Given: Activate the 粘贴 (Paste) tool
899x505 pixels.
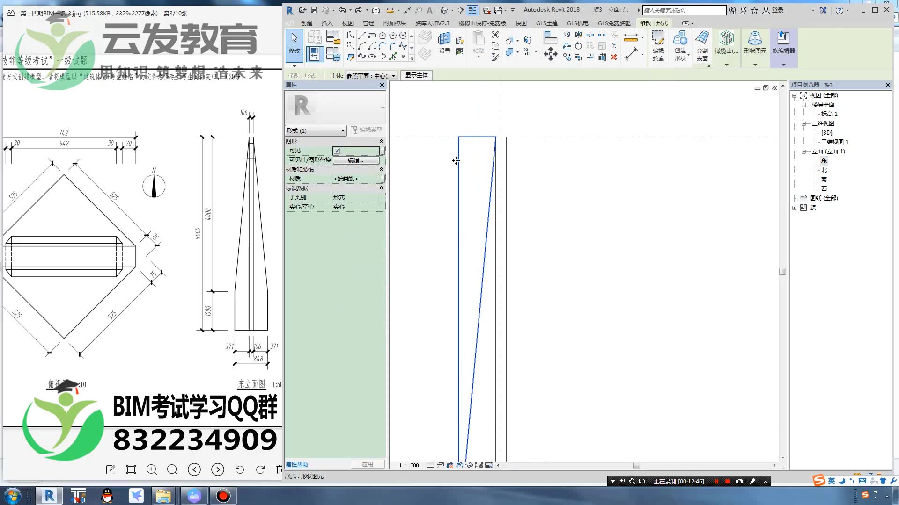Looking at the screenshot, I should [x=478, y=42].
